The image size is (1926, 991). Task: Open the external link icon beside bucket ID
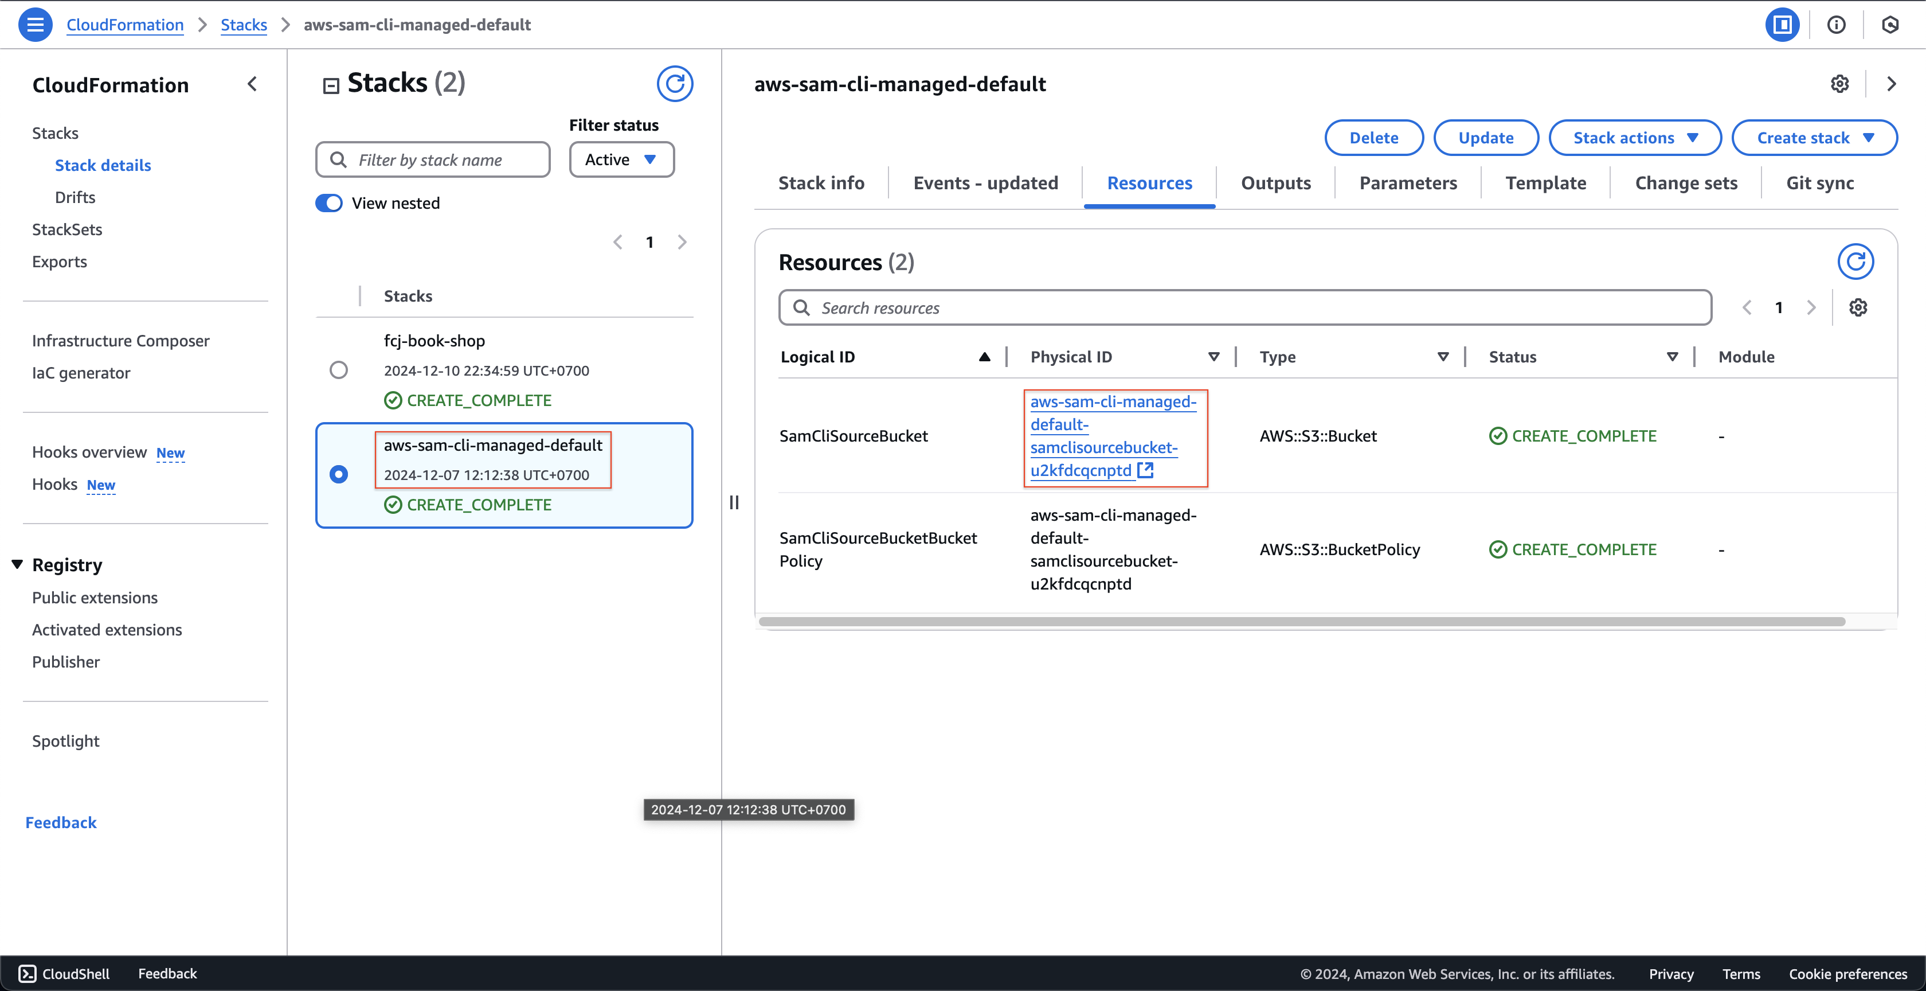[x=1145, y=470]
